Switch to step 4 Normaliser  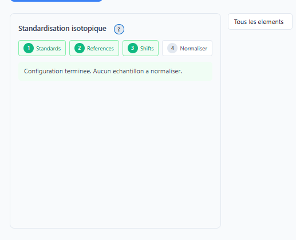187,48
